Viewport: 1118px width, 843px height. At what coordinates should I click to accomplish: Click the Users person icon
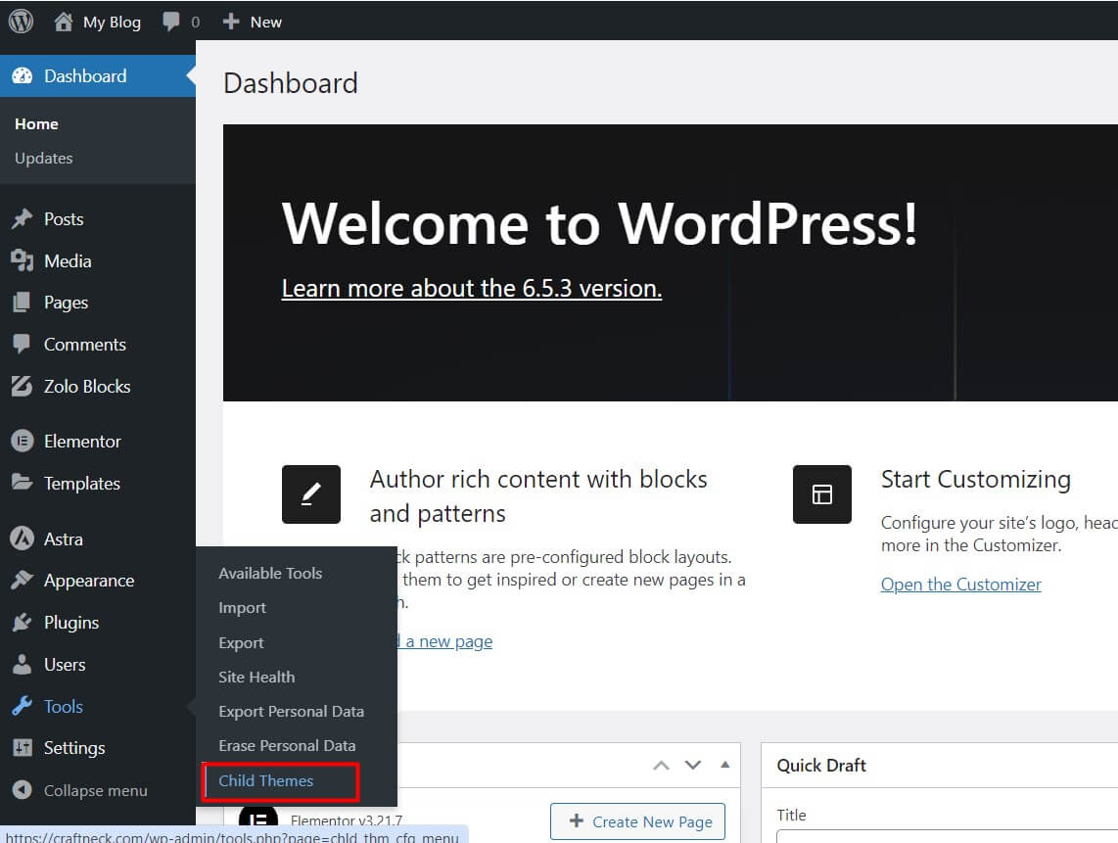23,664
